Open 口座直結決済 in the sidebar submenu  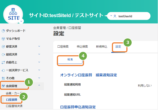click(x=14, y=106)
